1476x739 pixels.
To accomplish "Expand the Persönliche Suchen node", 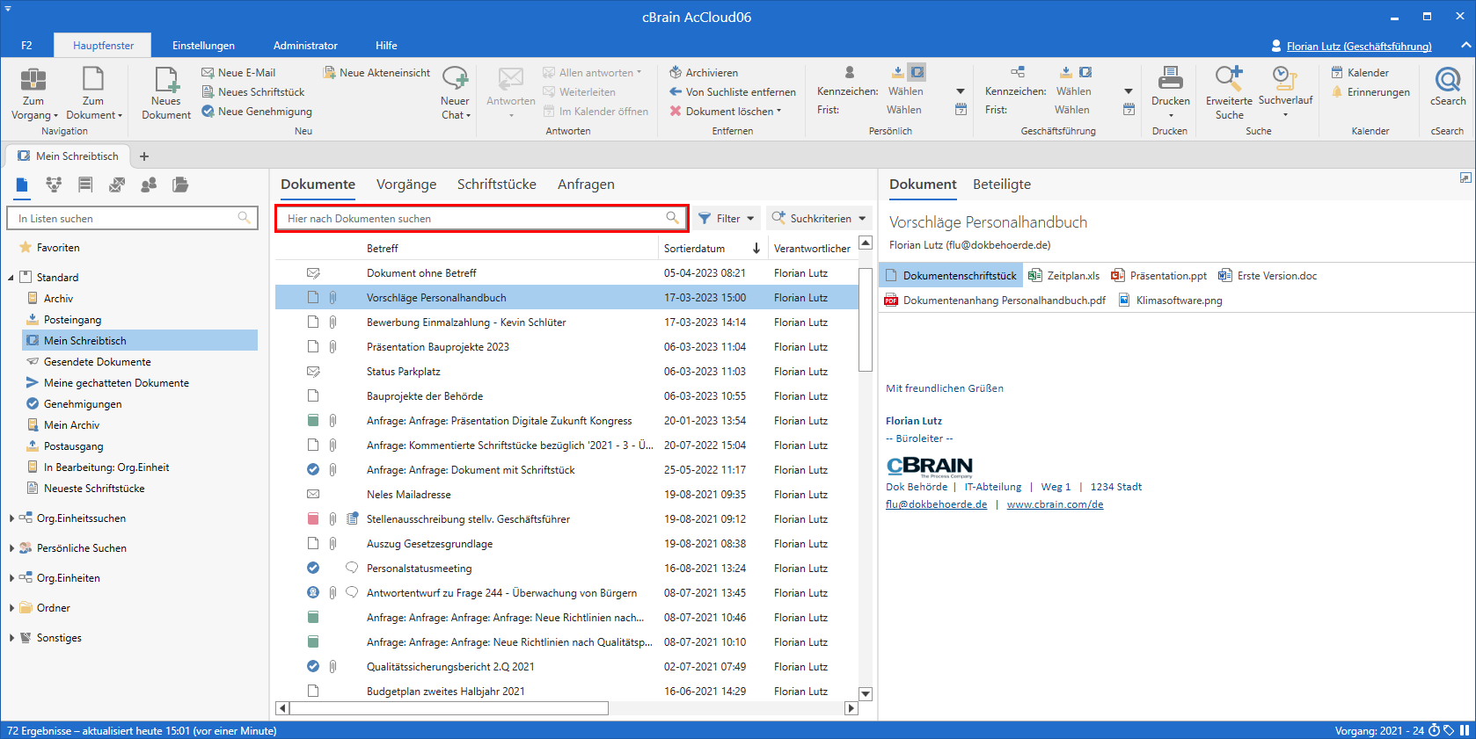I will coord(11,548).
